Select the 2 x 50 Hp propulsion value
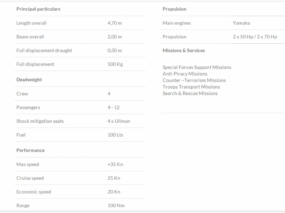The width and height of the screenshot is (285, 213). pyautogui.click(x=242, y=37)
